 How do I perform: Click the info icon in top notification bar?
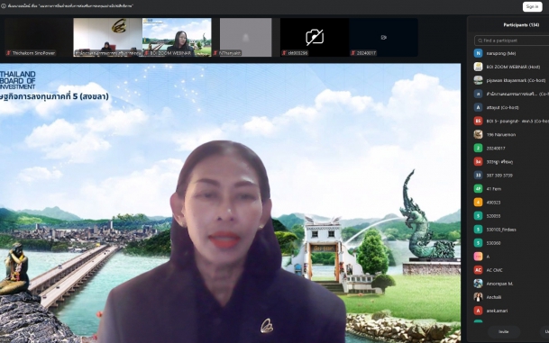coord(4,6)
